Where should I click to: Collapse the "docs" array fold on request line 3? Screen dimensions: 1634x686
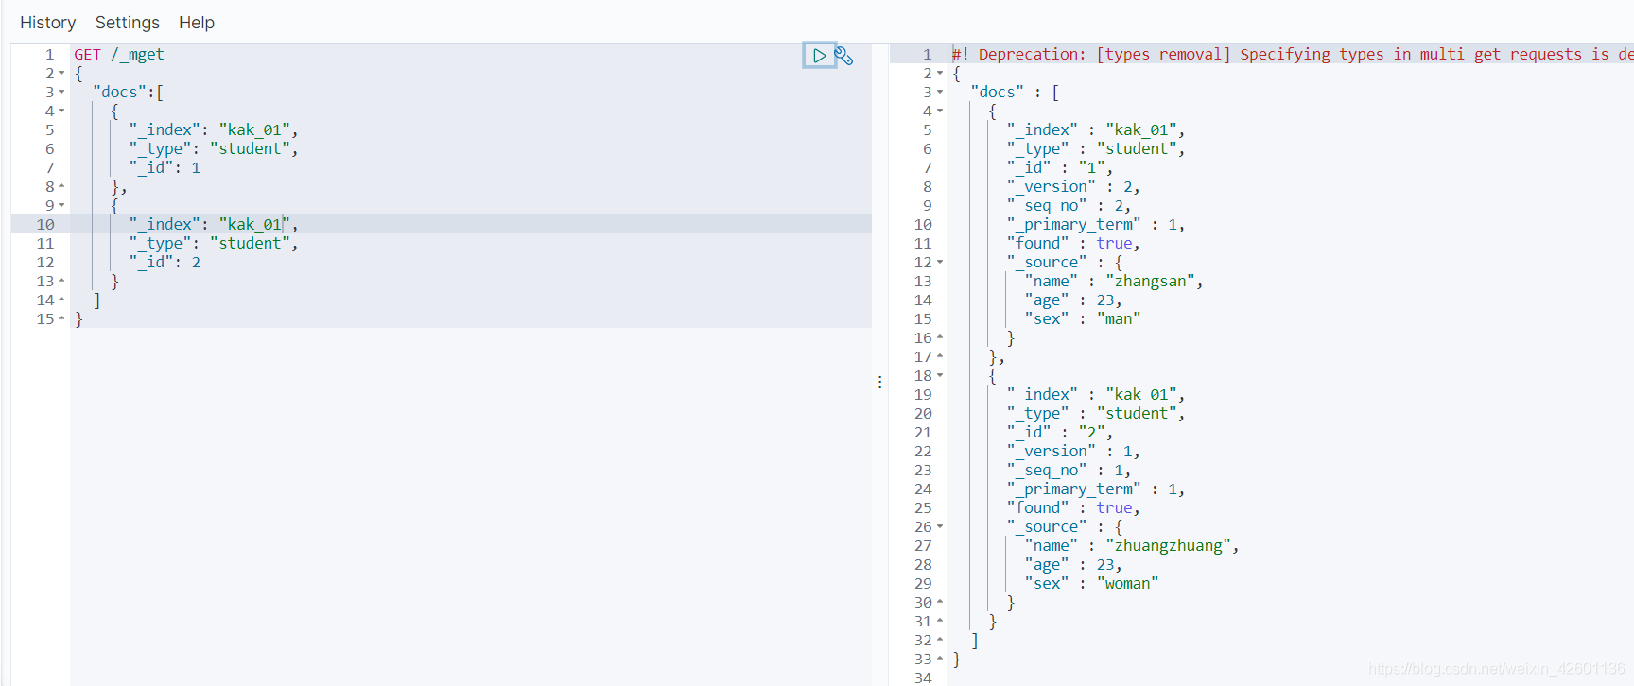point(61,93)
